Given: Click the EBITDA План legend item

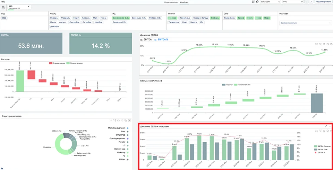Looking at the screenshot, I should point(321,149).
